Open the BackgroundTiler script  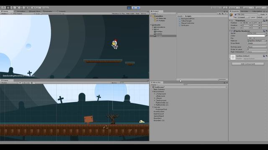pos(188,18)
